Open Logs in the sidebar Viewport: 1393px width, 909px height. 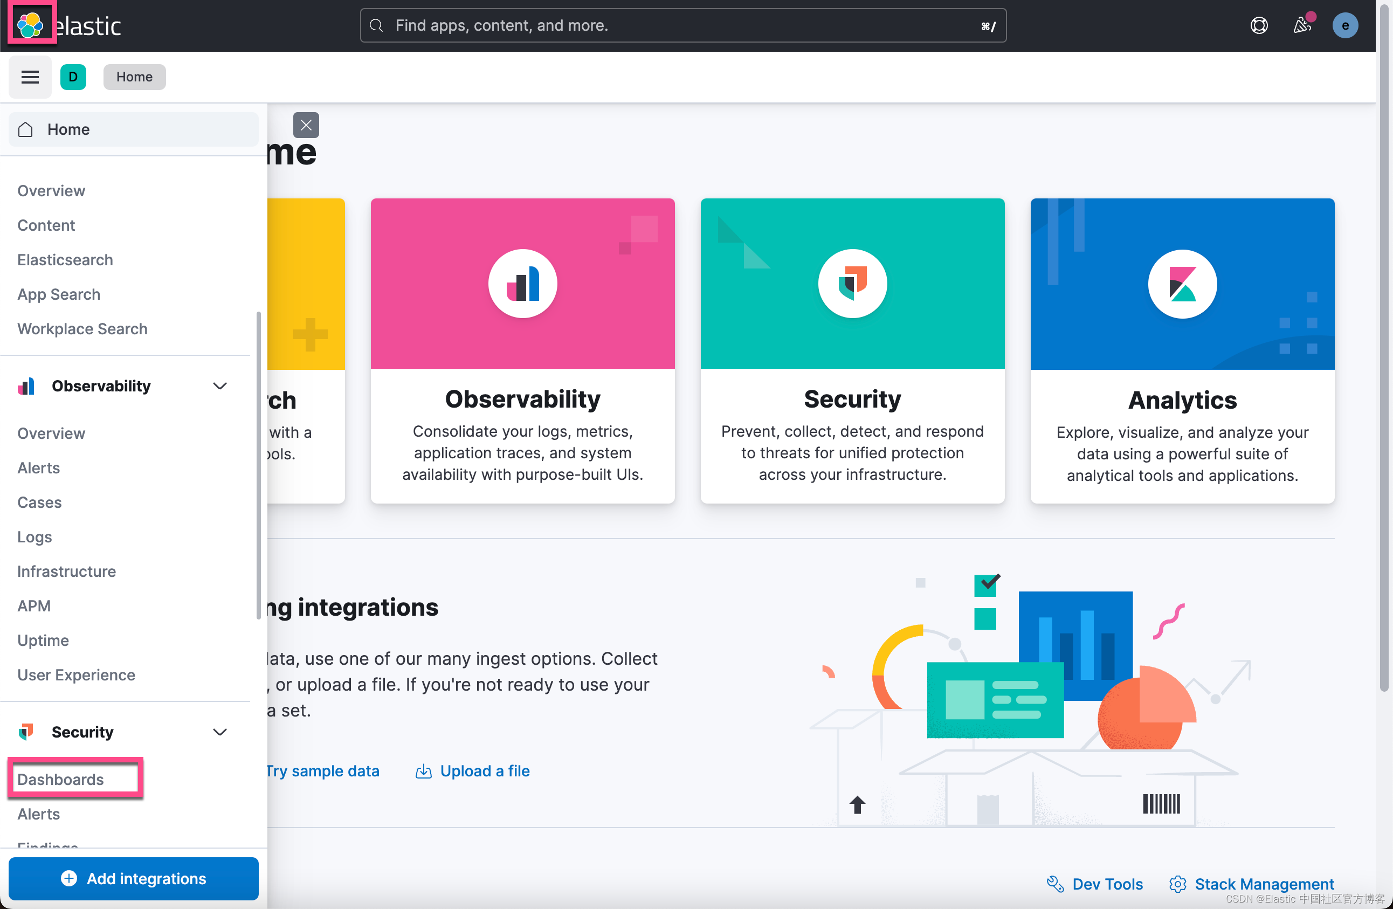[x=35, y=537]
